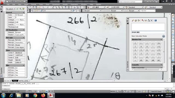This screenshot has height=98, width=175.
Task: Click the Windows Start button
Action: click(x=3, y=96)
